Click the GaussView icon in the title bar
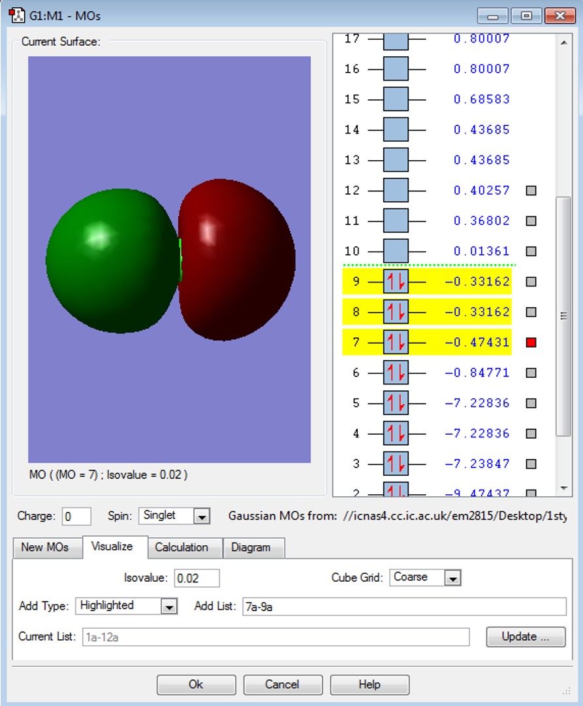Viewport: 583px width, 706px height. pyautogui.click(x=16, y=15)
